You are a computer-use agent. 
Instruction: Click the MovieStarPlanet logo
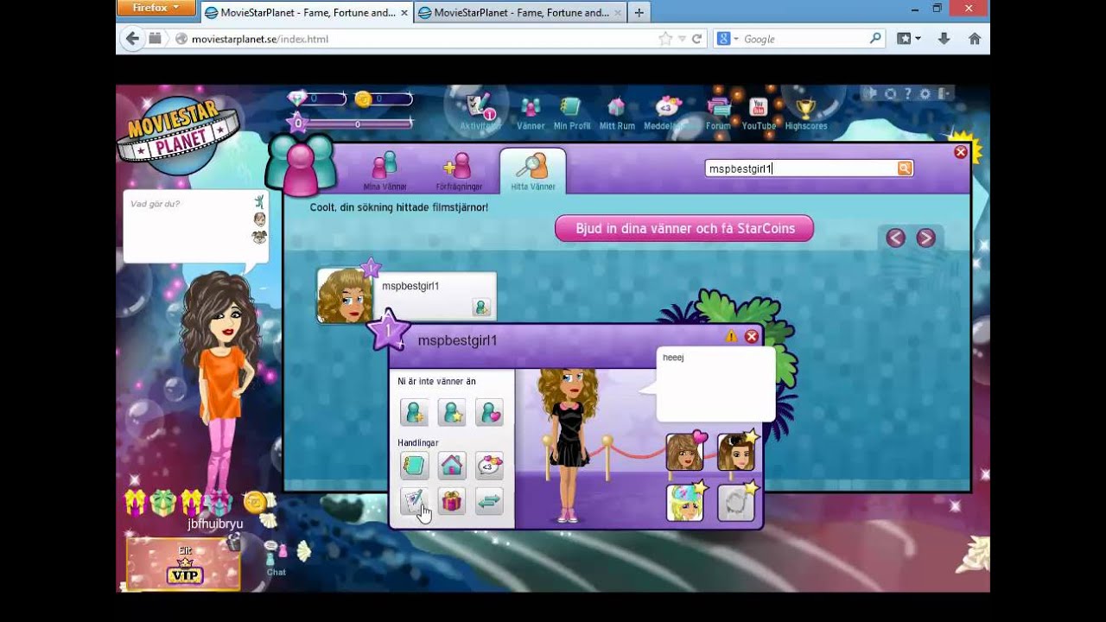[177, 134]
